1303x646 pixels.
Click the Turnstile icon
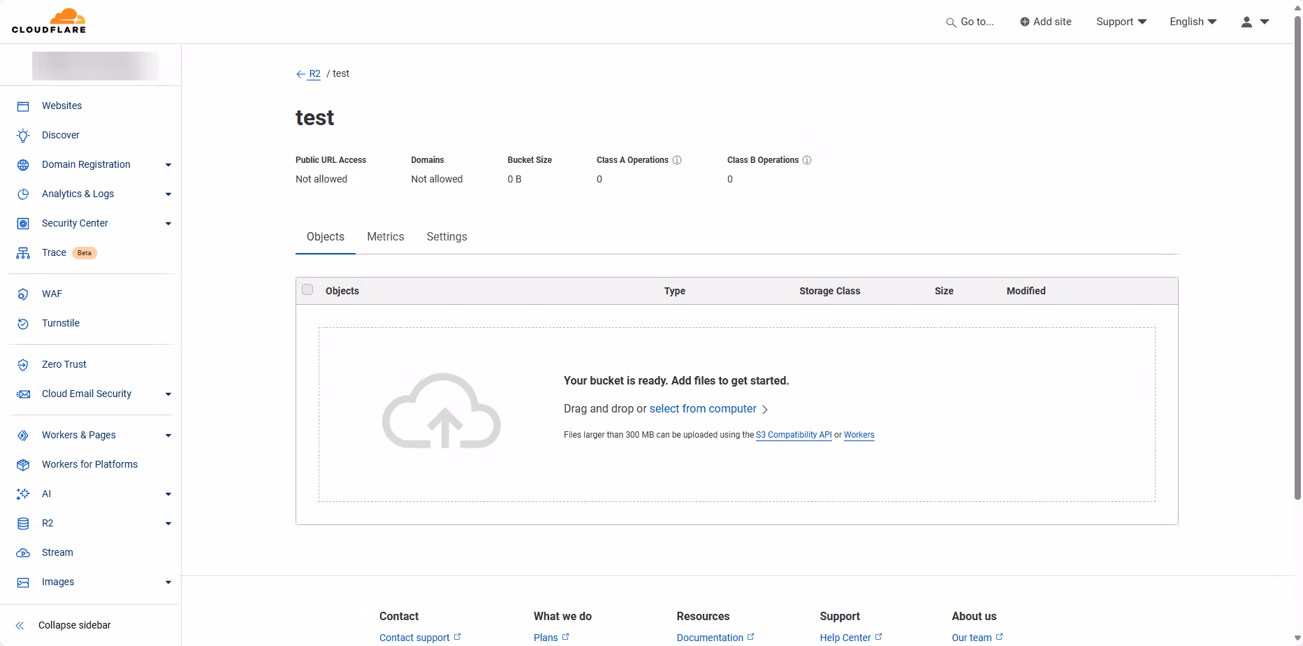point(23,324)
